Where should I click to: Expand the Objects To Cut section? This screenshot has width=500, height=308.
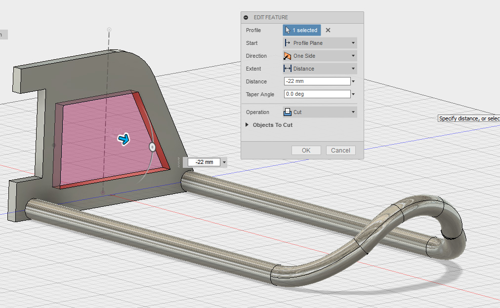click(x=248, y=125)
